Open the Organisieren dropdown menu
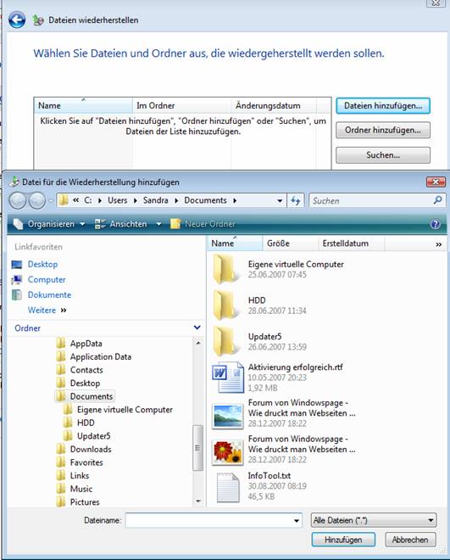450x560 pixels. [x=49, y=224]
